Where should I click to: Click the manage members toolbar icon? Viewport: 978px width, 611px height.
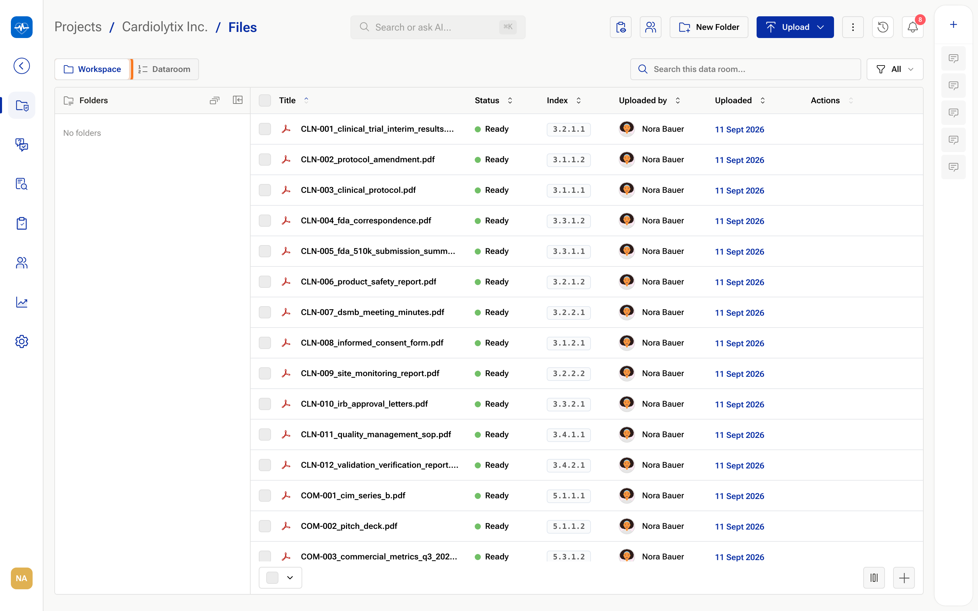click(x=651, y=27)
